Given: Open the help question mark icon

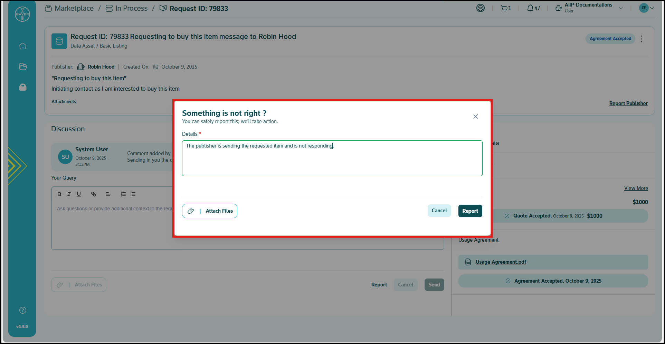Looking at the screenshot, I should pos(23,310).
